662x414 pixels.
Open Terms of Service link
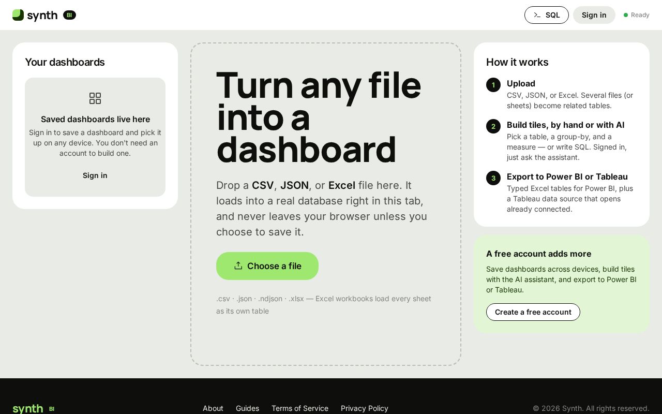point(300,408)
